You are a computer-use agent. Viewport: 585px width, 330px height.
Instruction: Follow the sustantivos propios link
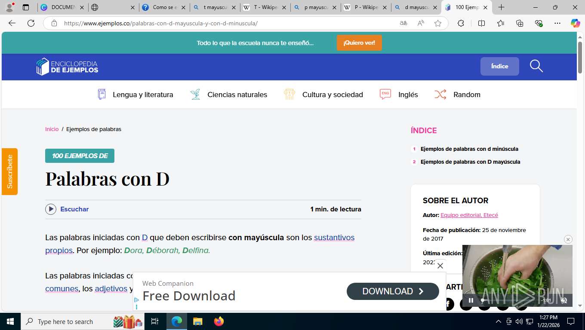click(x=334, y=238)
